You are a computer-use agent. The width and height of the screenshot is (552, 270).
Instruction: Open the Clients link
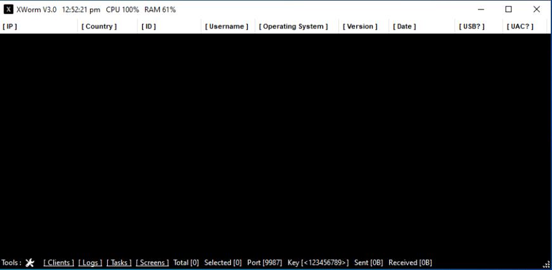59,262
